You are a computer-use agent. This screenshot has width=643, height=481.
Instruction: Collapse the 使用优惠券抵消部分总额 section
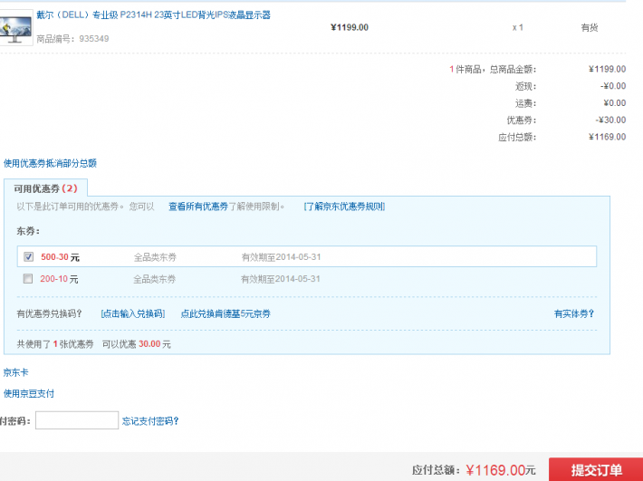tap(50, 163)
